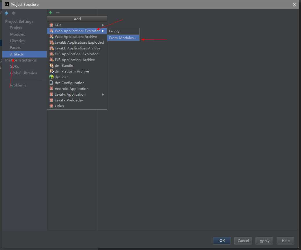301x250 pixels.
Task: Click the IntelliJ logo in title bar
Action: 7,4
